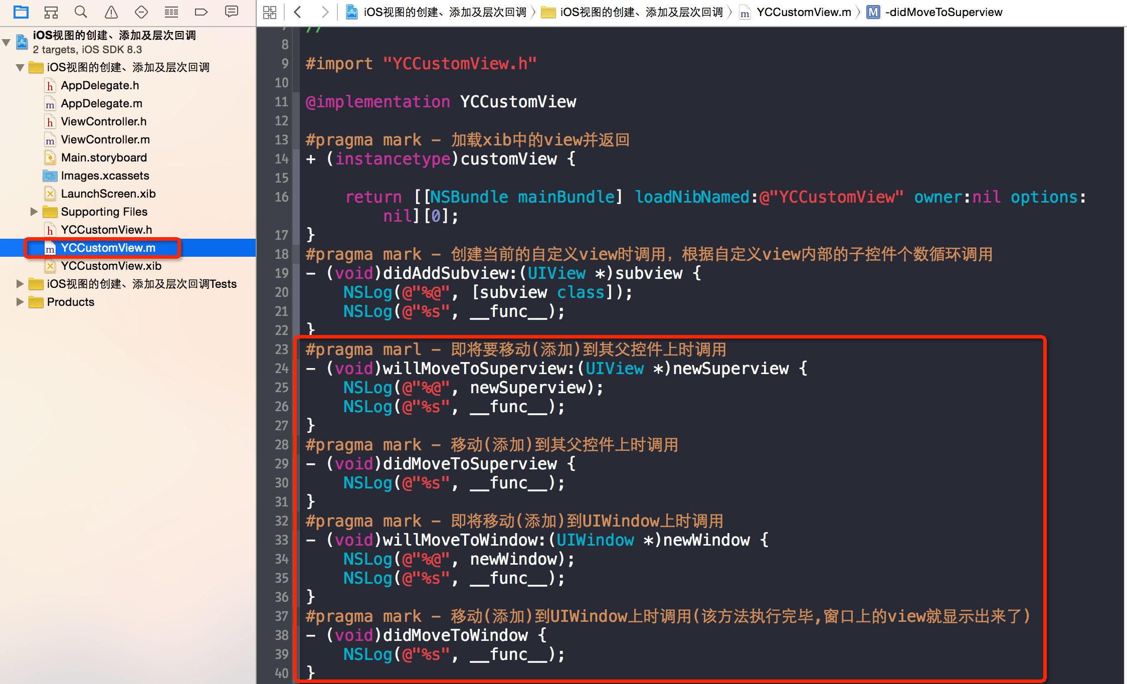Show the Report navigator speech-bubble icon
The width and height of the screenshot is (1127, 684).
click(232, 12)
